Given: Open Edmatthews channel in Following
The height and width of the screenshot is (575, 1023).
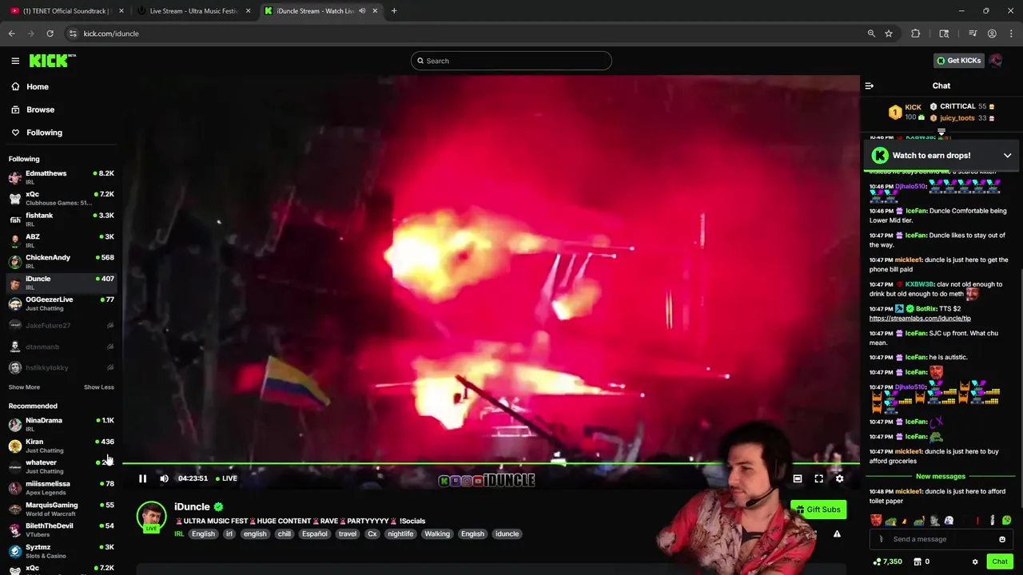Looking at the screenshot, I should tap(62, 177).
